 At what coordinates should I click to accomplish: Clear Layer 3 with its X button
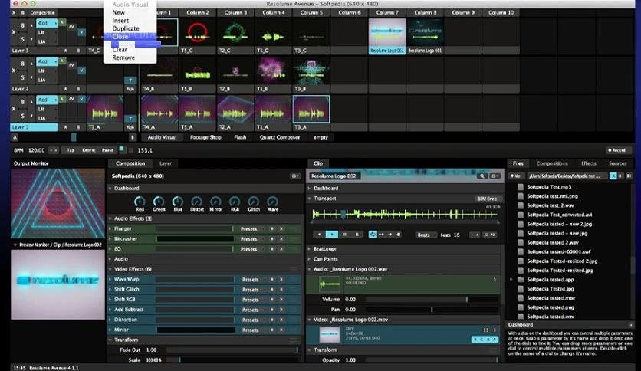click(14, 32)
